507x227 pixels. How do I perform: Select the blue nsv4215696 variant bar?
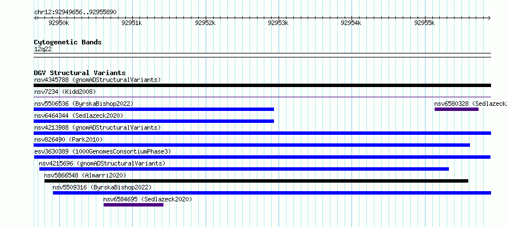coord(244,169)
